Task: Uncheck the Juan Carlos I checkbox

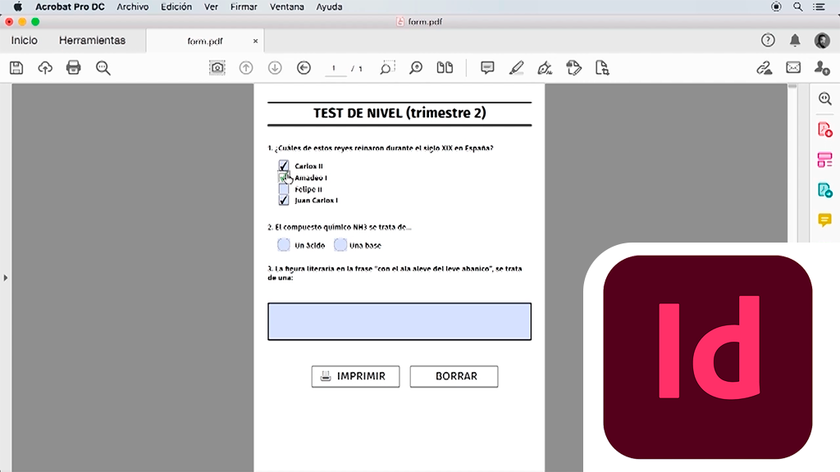Action: tap(284, 200)
